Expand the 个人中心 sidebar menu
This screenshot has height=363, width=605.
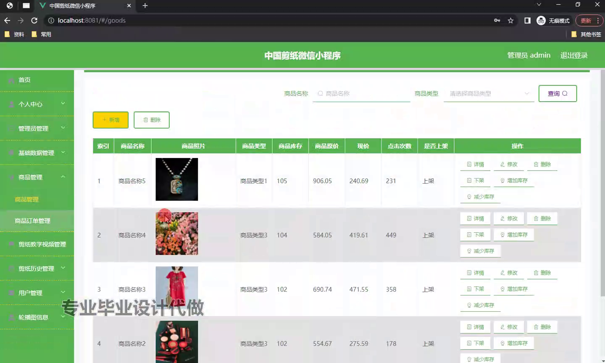pos(37,104)
